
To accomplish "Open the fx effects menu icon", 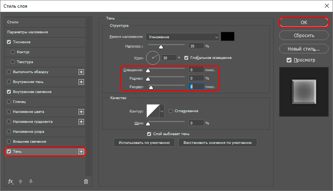I will click(11, 181).
